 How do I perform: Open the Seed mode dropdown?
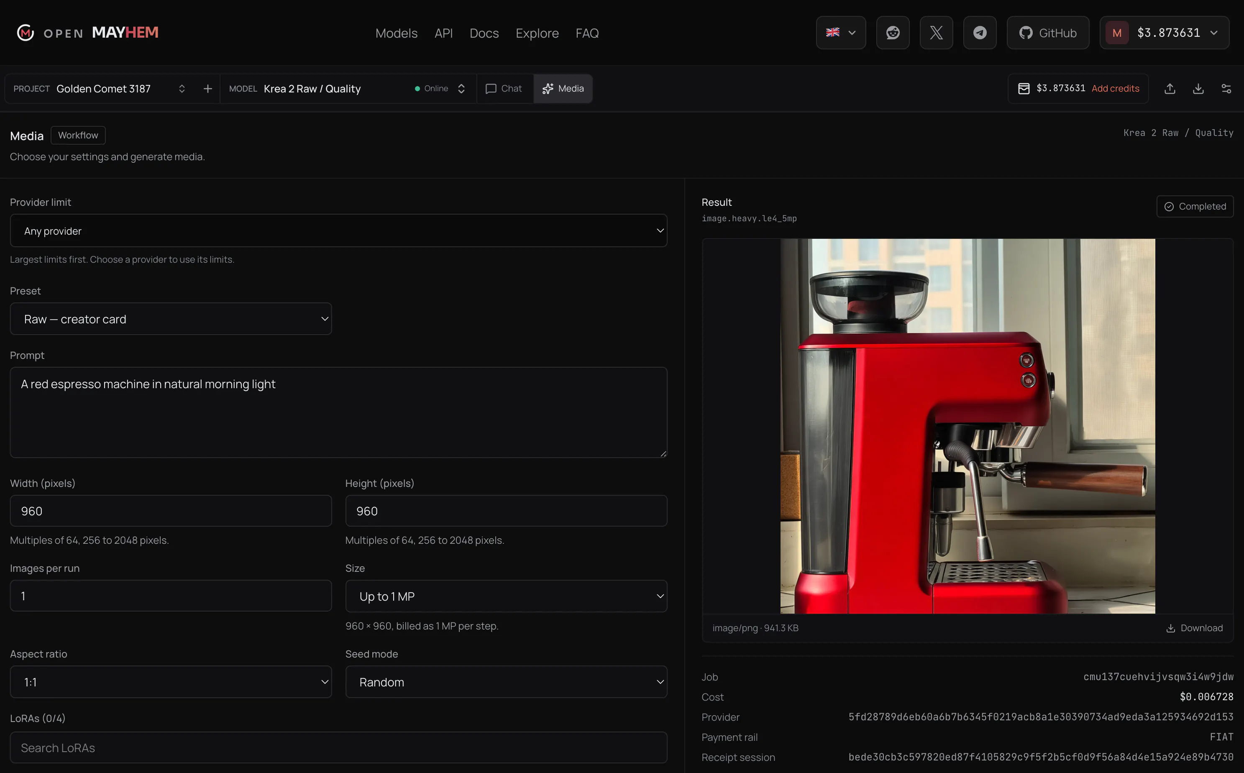(506, 682)
